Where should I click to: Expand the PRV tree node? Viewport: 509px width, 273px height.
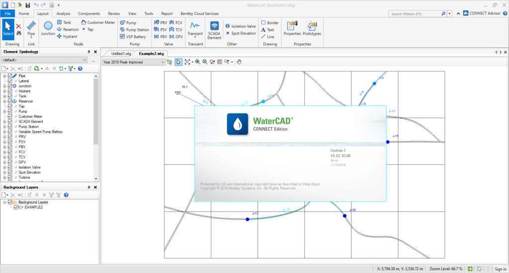point(4,137)
